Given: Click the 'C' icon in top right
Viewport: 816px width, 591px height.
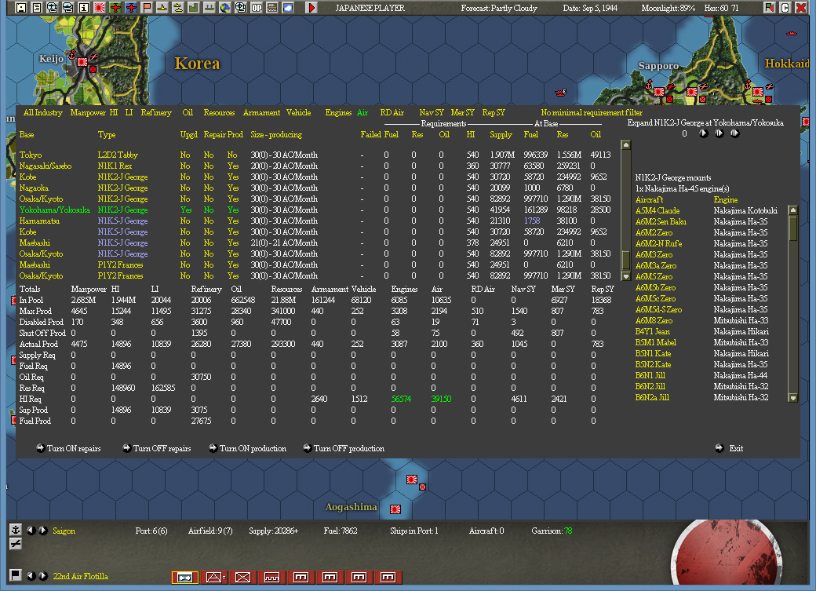Looking at the screenshot, I should tap(785, 8).
